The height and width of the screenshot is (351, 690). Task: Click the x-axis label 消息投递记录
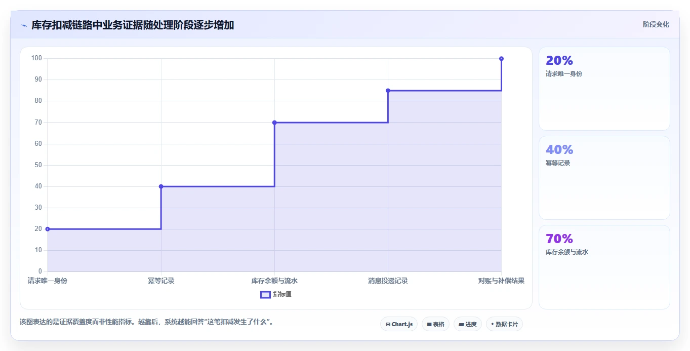click(x=388, y=281)
